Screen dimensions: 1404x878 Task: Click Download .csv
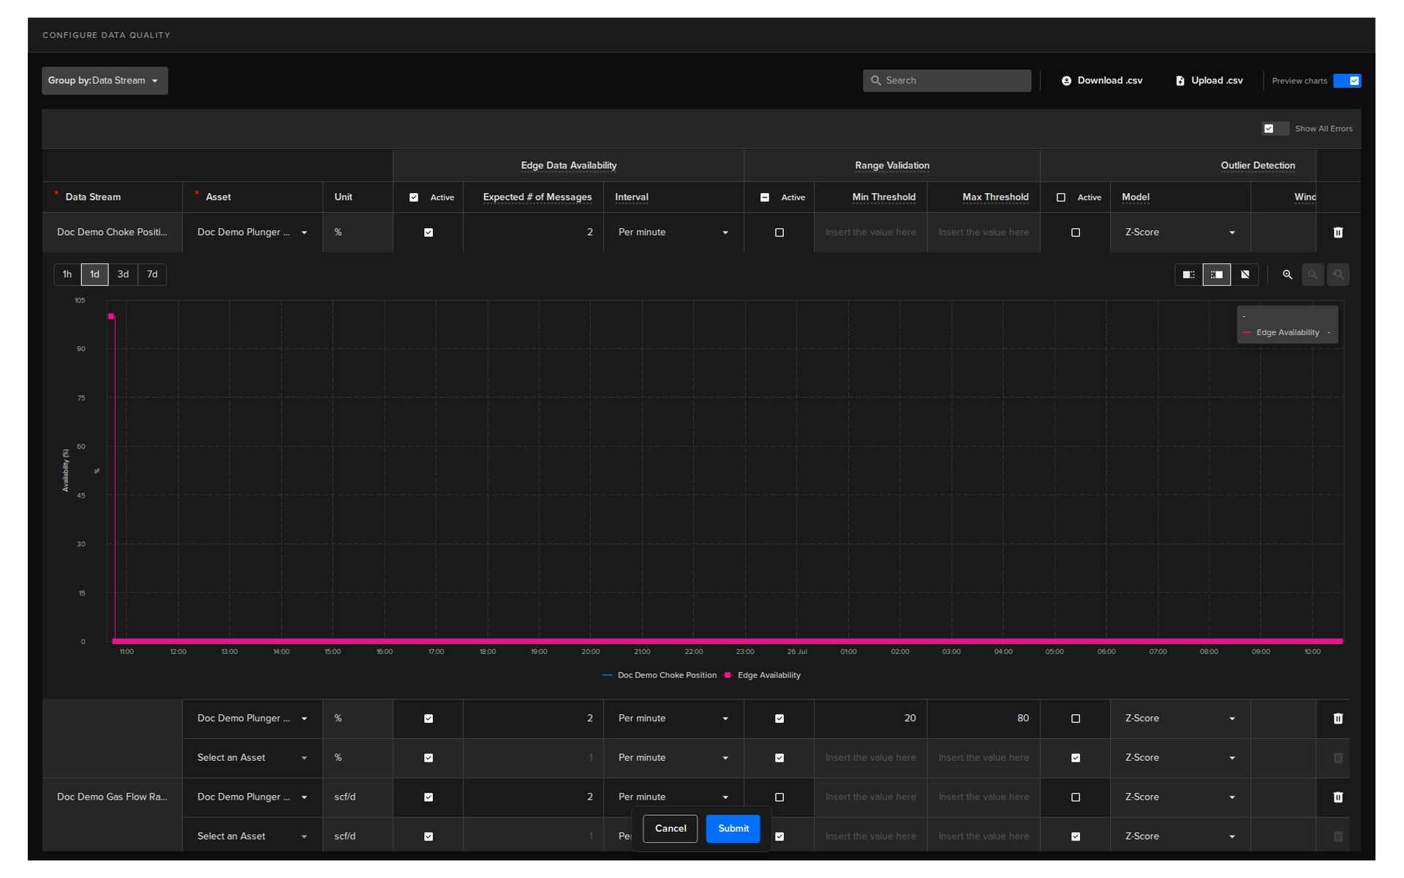tap(1102, 80)
